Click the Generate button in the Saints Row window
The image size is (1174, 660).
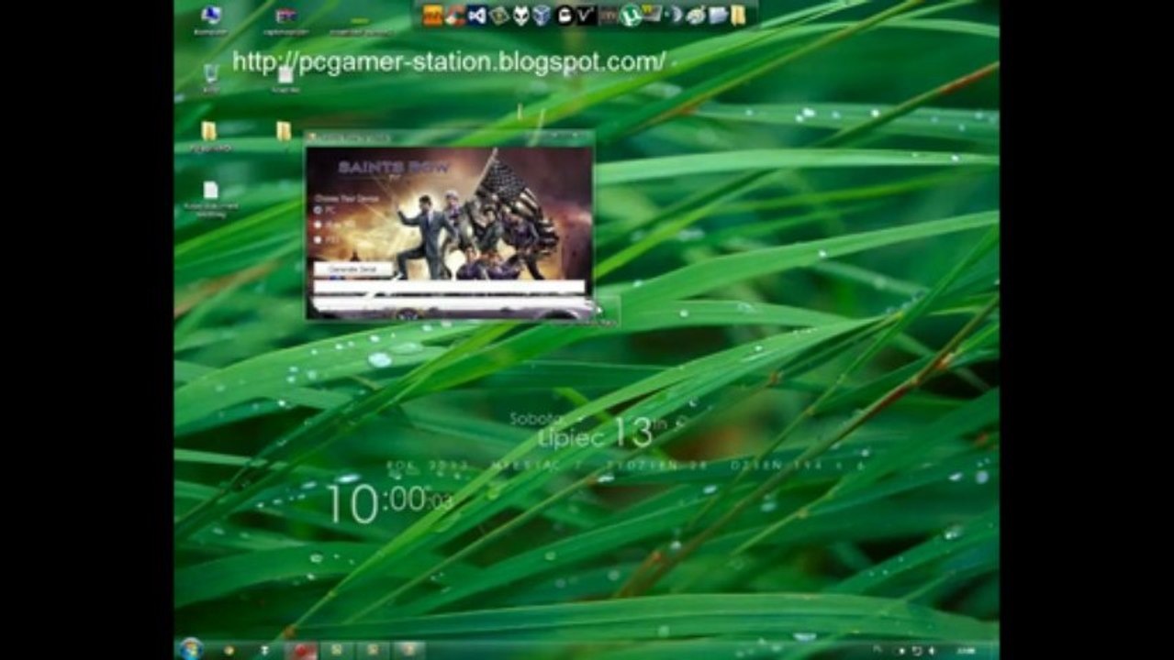tap(353, 269)
